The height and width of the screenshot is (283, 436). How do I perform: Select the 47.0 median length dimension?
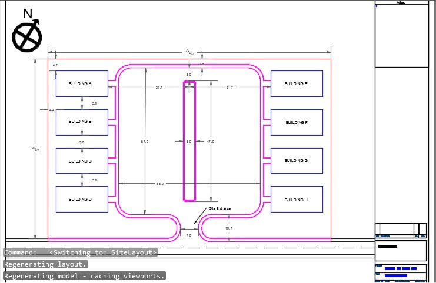pos(211,141)
